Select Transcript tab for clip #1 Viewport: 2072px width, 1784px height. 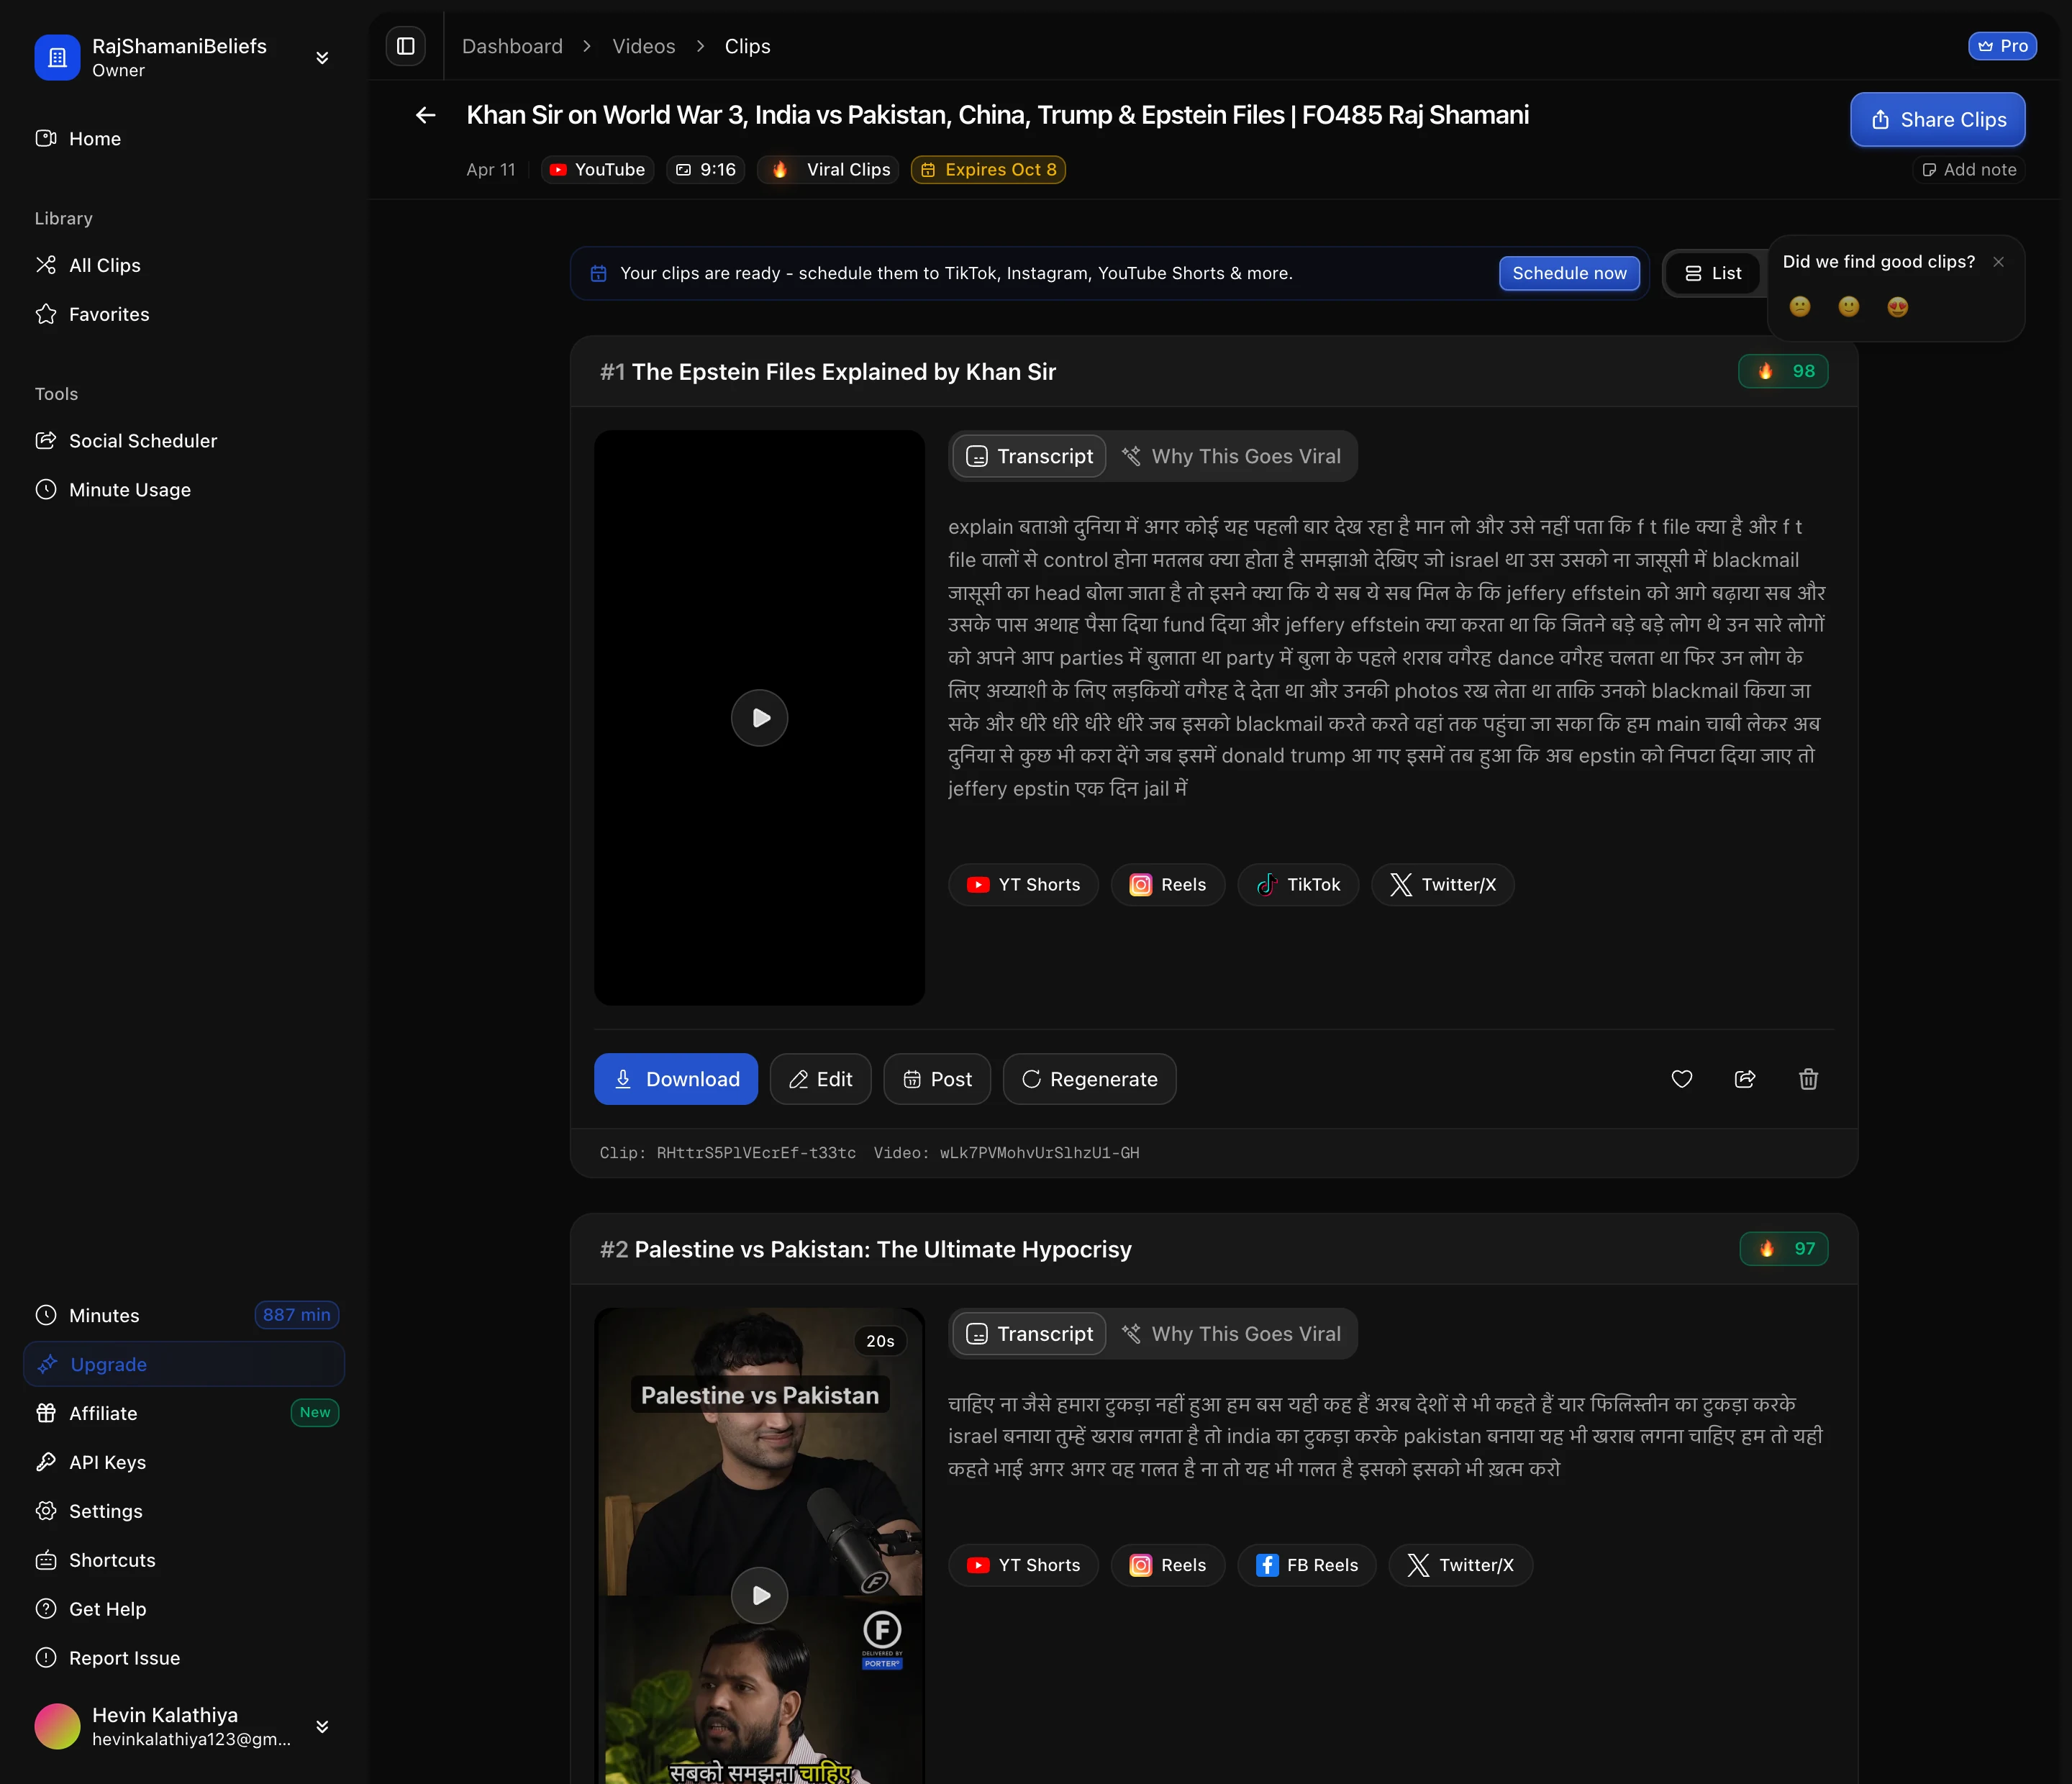pyautogui.click(x=1029, y=456)
